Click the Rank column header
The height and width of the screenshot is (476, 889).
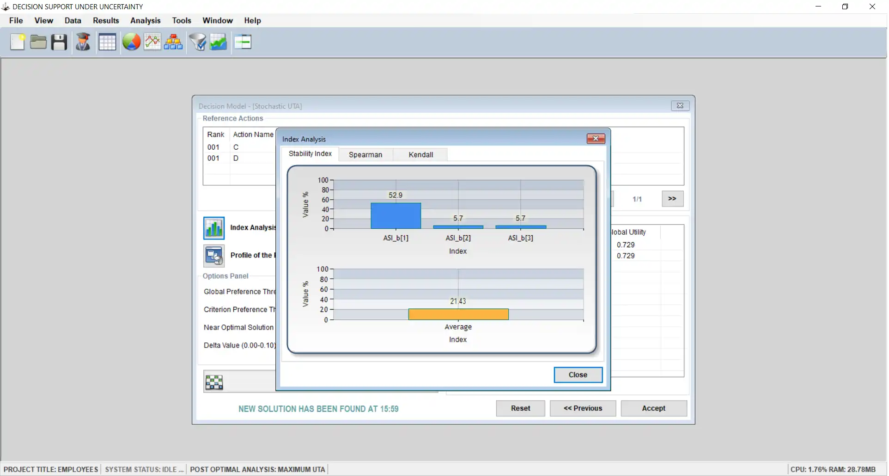coord(216,134)
